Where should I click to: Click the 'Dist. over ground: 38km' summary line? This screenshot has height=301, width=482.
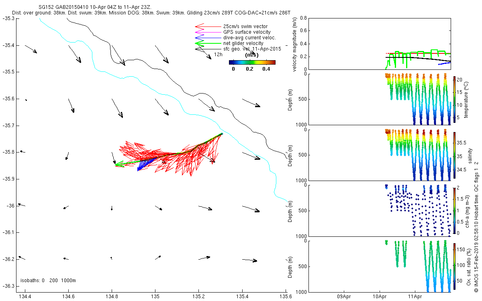150,13
